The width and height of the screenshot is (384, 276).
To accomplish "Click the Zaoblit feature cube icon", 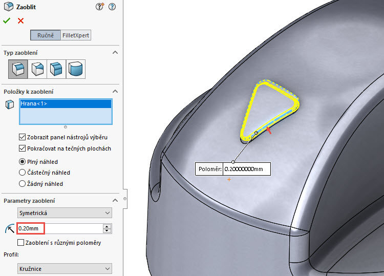I will click(9, 7).
